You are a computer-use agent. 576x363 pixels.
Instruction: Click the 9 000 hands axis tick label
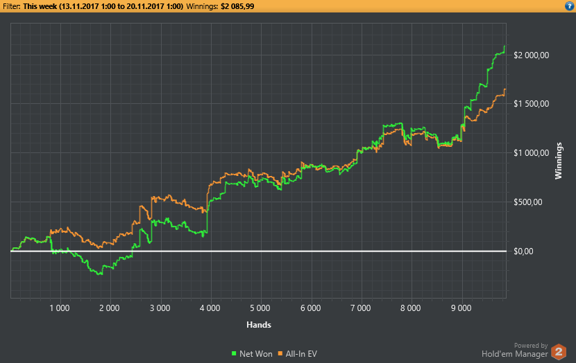[x=461, y=308]
